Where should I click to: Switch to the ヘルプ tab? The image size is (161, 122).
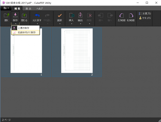pos(40,9)
